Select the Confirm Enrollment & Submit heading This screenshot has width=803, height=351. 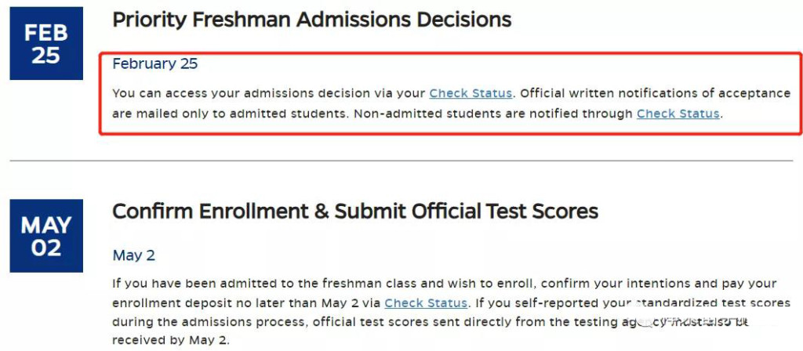355,212
